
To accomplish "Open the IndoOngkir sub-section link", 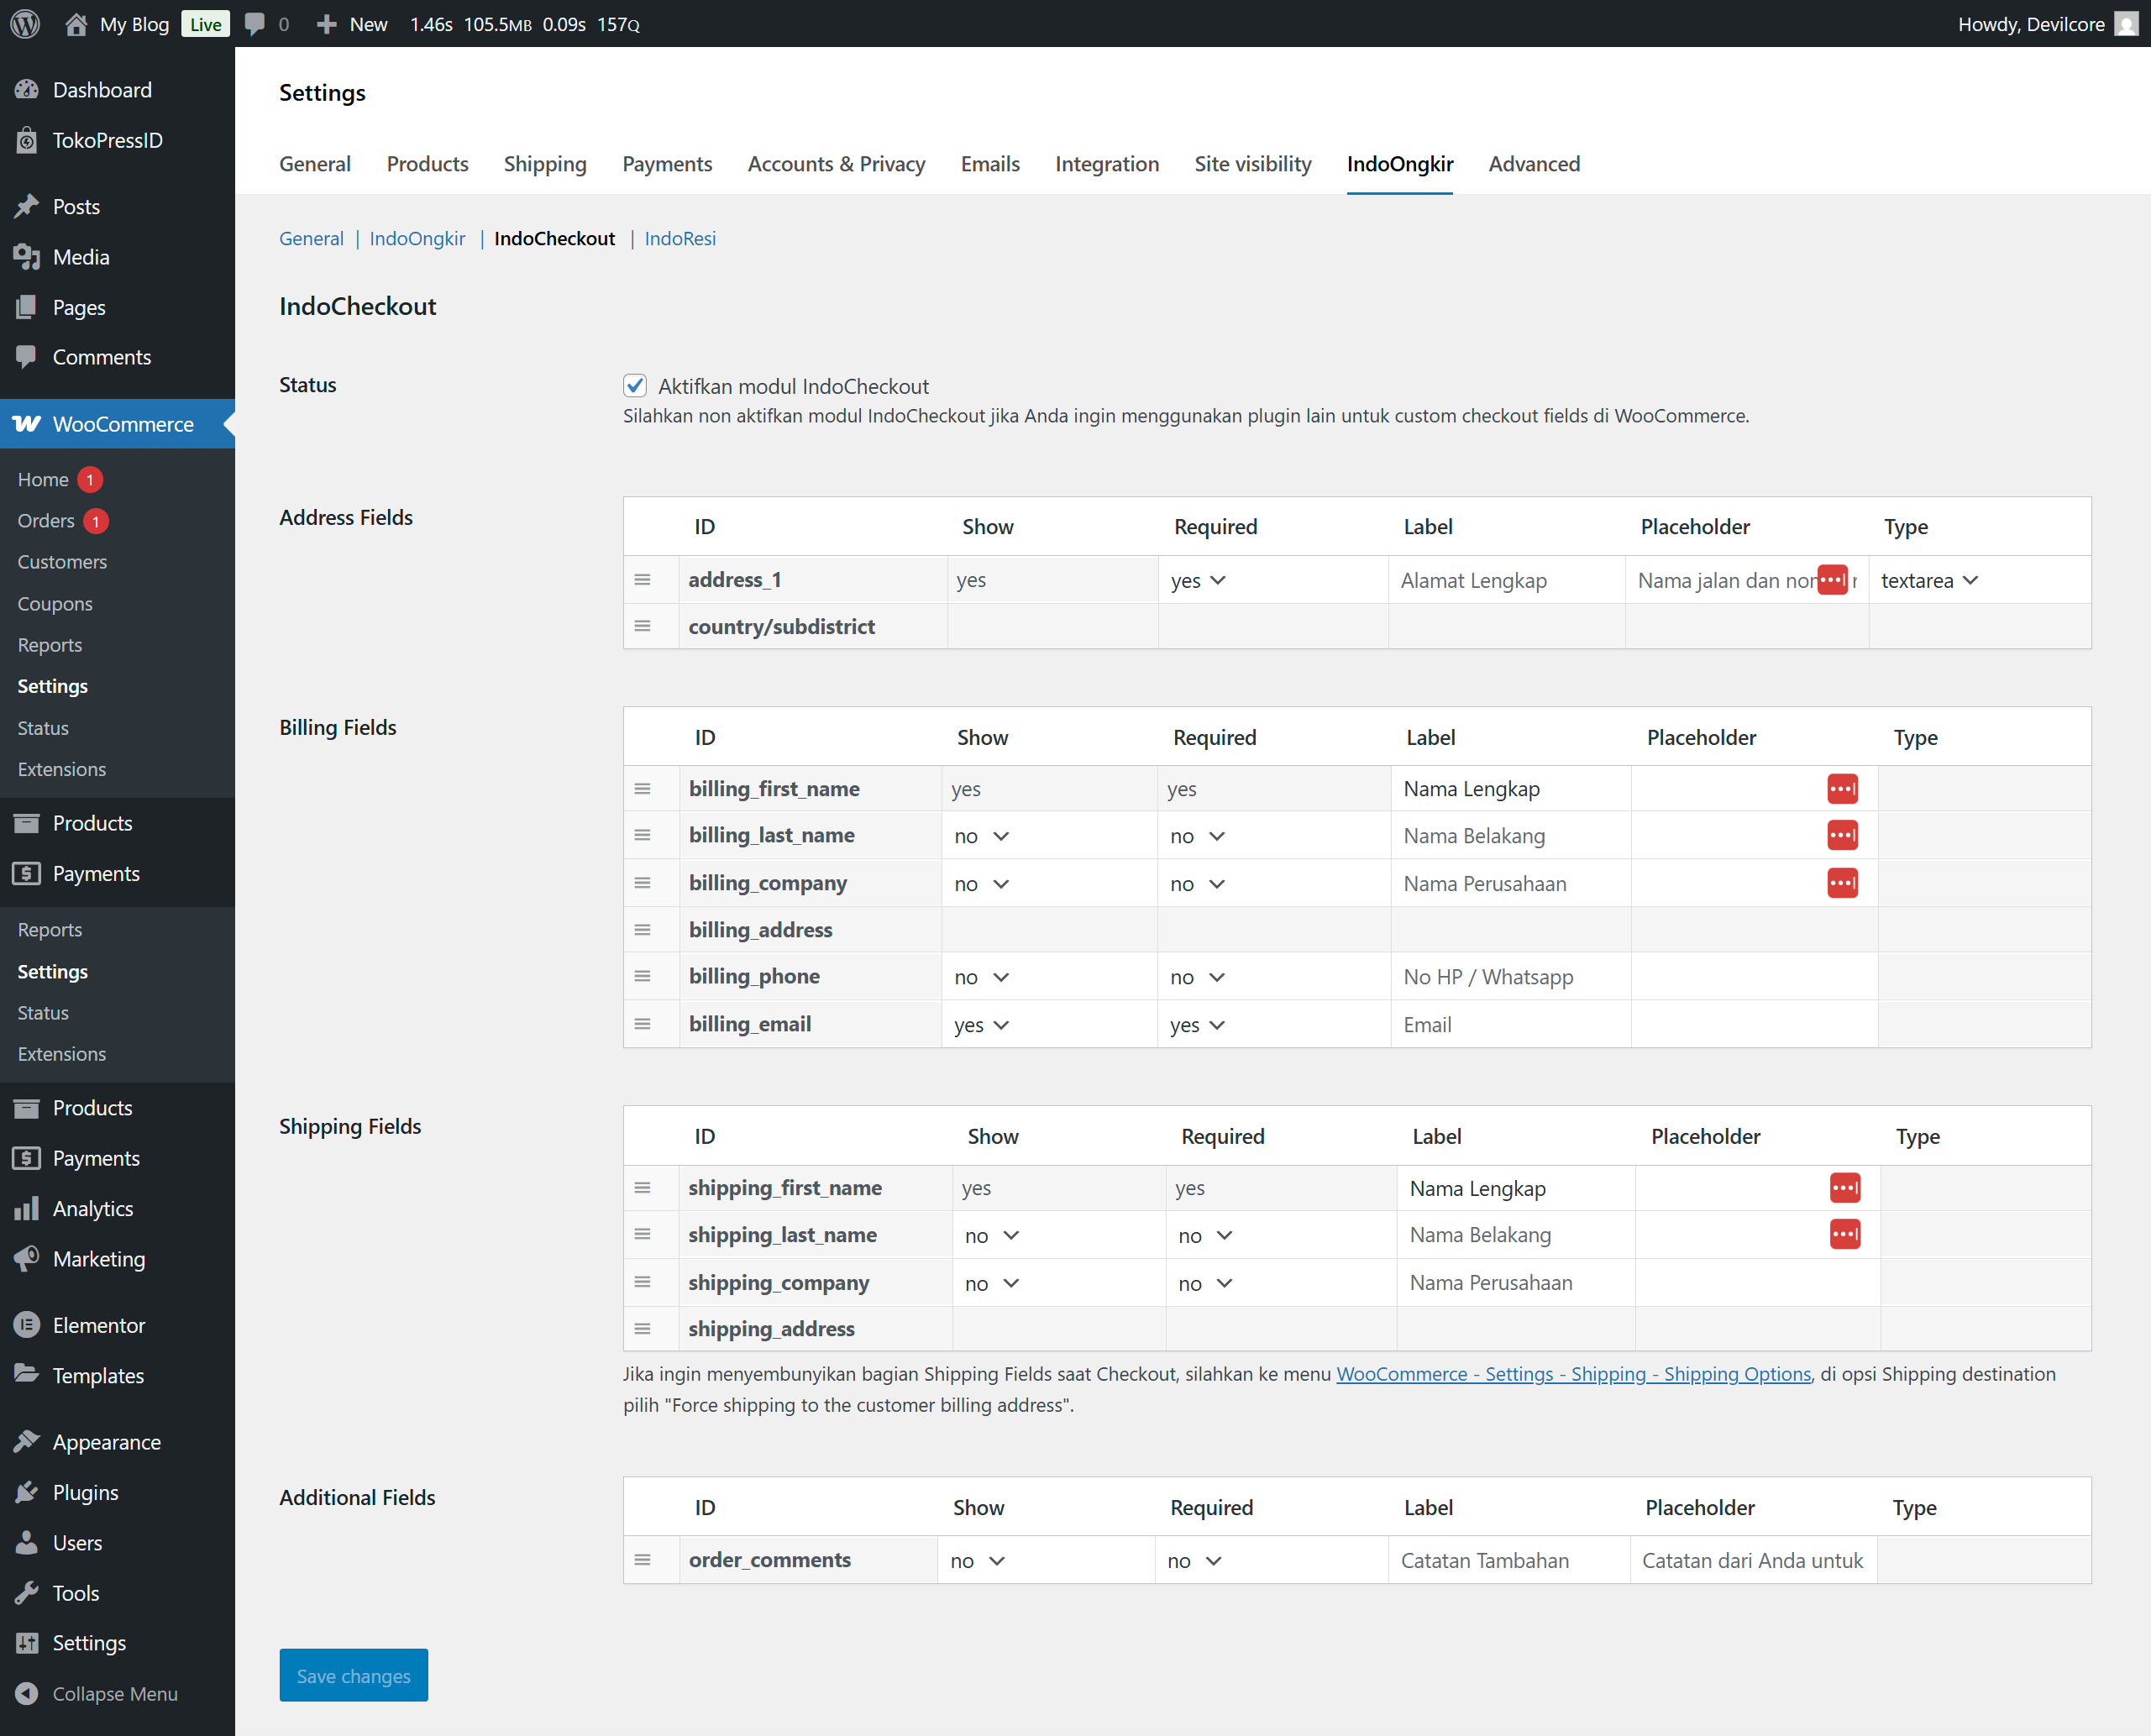I will point(417,238).
